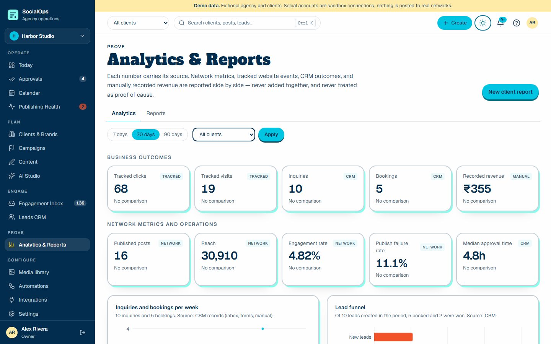Open Publishing Health pulse icon
The height and width of the screenshot is (344, 551).
click(x=12, y=107)
